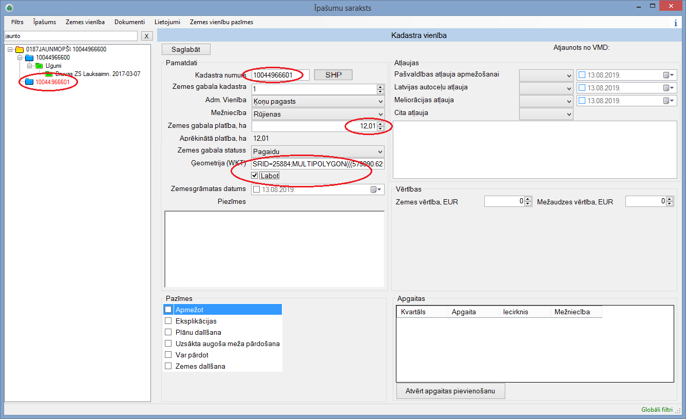Viewport: 686px width, 419px height.
Task: Click the blue folder icon of 10044966601
Action: coord(29,82)
